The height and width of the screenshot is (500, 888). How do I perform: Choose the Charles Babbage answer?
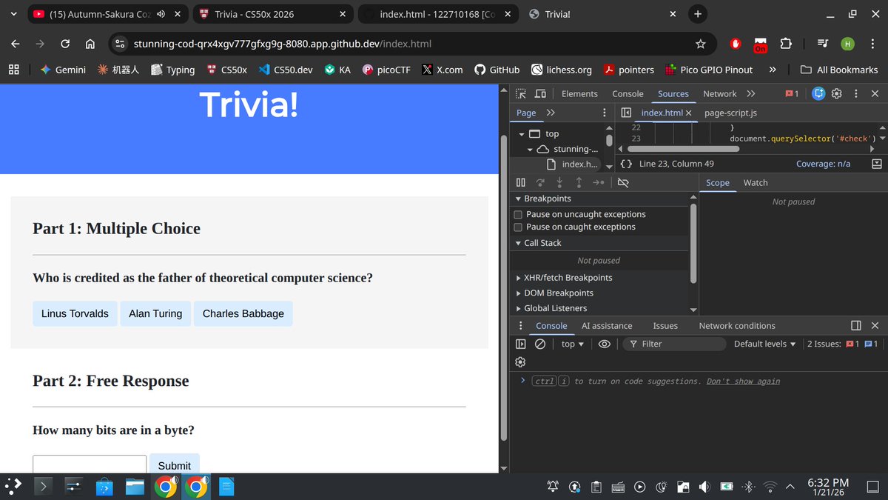(x=243, y=313)
